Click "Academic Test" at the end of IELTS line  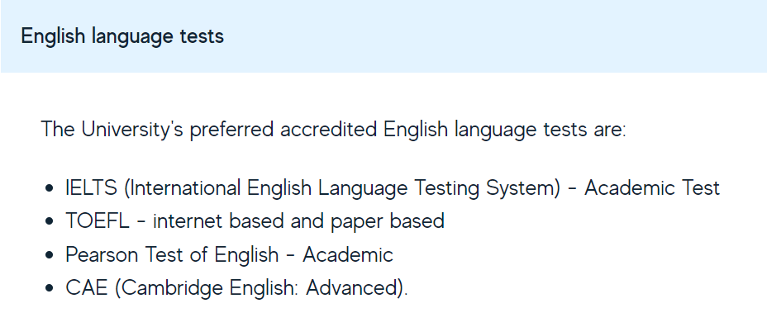click(x=652, y=188)
